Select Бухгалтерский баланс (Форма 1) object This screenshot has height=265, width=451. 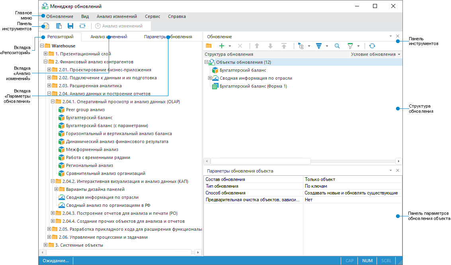point(253,86)
